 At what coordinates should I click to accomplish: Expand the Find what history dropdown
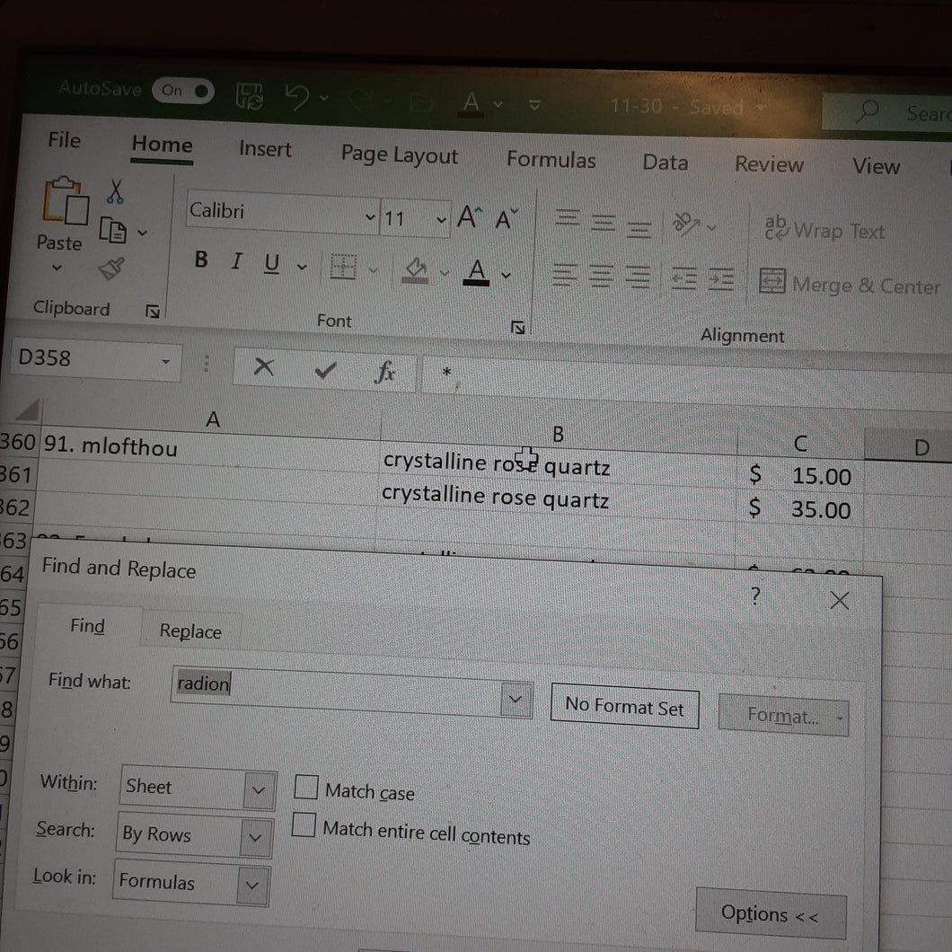pyautogui.click(x=516, y=700)
